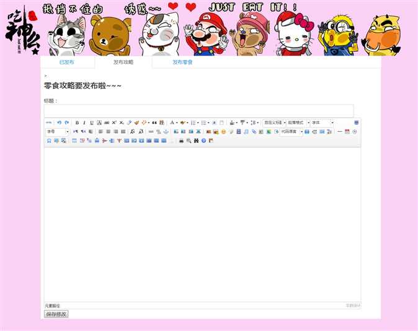Open the font color palette arrow

tap(177, 123)
